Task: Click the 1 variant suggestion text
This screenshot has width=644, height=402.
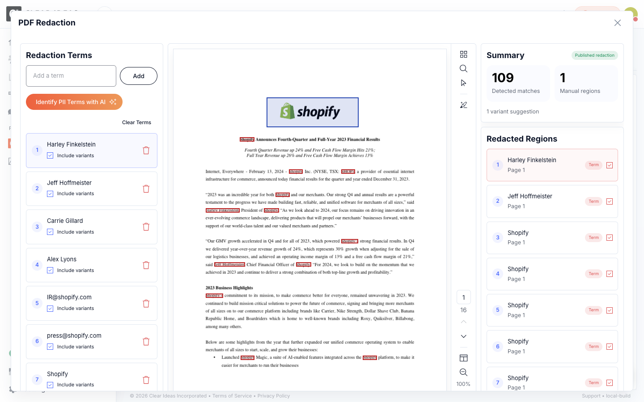Action: [x=513, y=112]
